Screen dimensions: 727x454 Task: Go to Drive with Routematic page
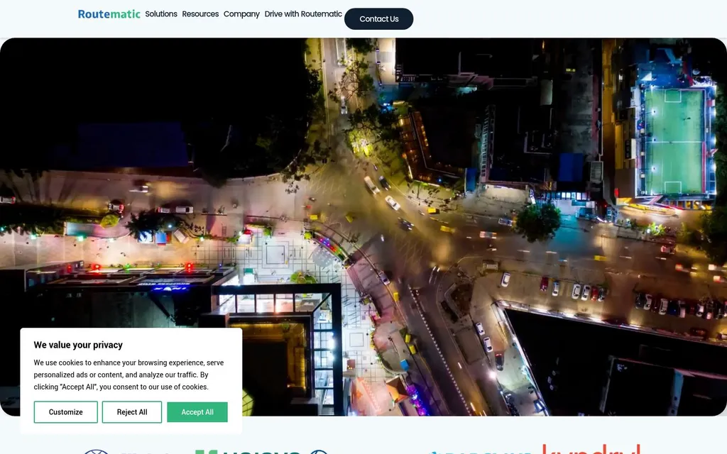point(303,14)
